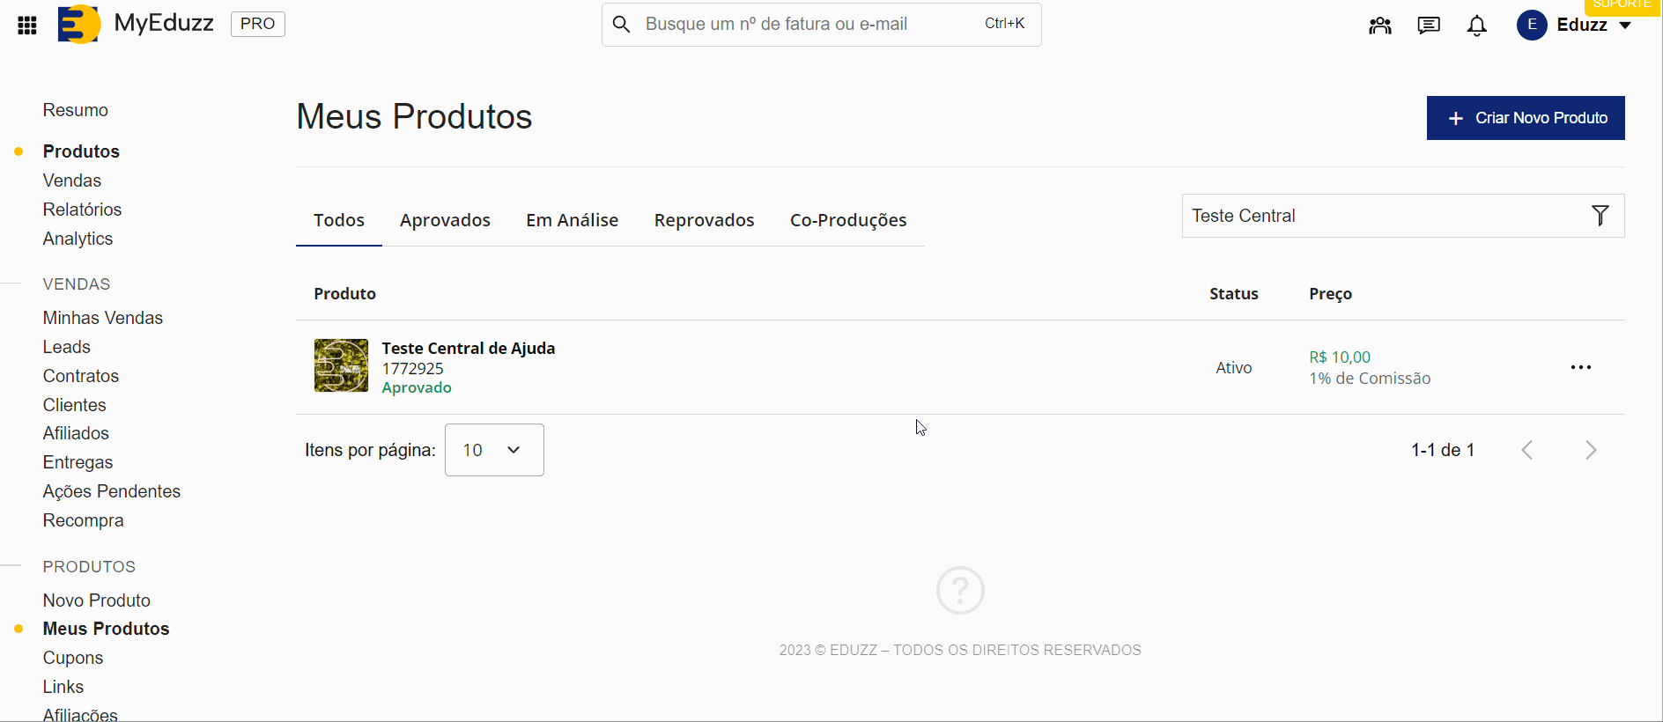The height and width of the screenshot is (722, 1663).
Task: Click the MyEduzz logo
Action: tap(79, 24)
